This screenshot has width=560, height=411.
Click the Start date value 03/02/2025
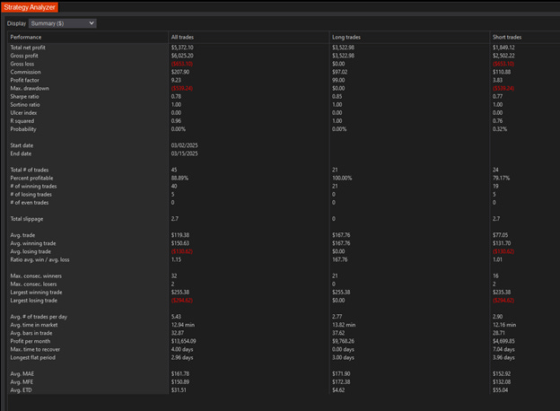click(x=184, y=145)
